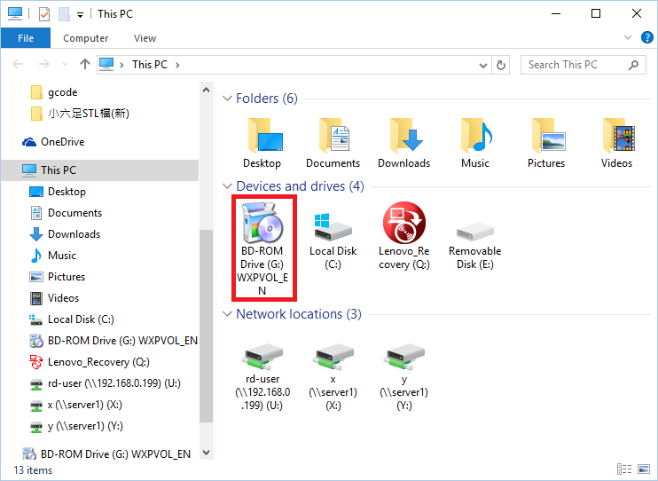Viewport: 658px width, 481px height.
Task: Open the Computer ribbon tab
Action: [86, 38]
